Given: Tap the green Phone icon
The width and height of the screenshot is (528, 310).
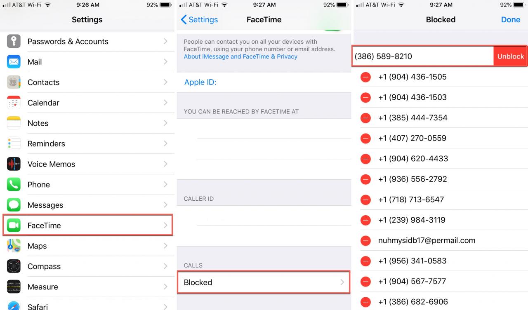Looking at the screenshot, I should tap(14, 184).
